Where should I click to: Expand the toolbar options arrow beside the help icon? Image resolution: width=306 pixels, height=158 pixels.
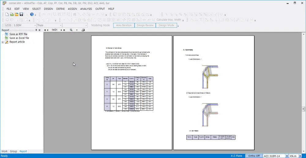tap(35, 15)
